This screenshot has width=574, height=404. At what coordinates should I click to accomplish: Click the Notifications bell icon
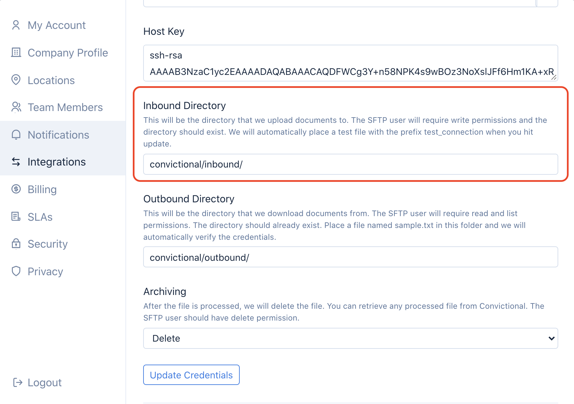16,135
